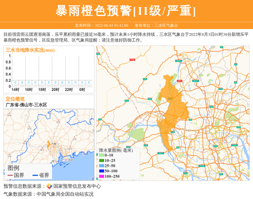Click the 三水当地降水实况 chart title
This screenshot has height=199, width=253.
point(30,50)
